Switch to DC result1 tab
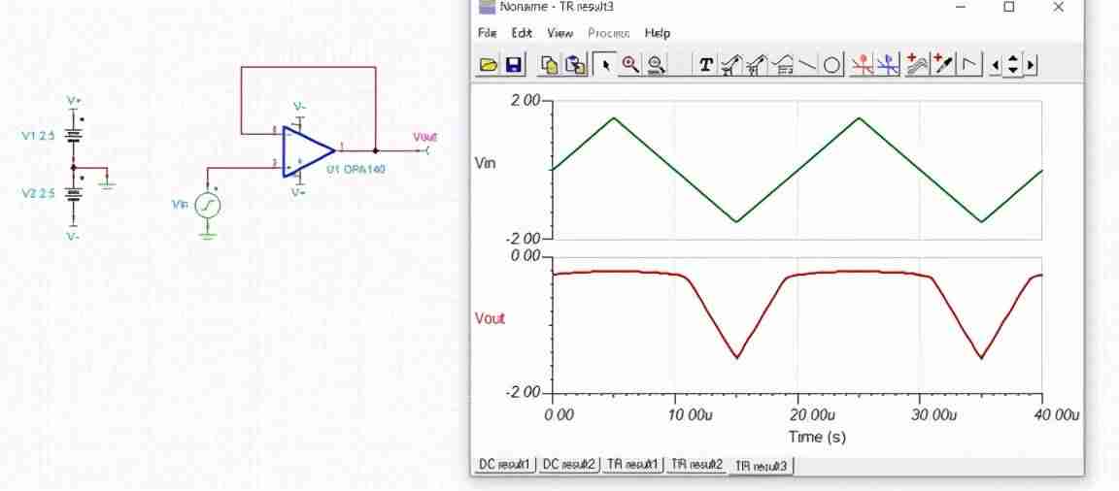The image size is (1119, 491). (504, 465)
